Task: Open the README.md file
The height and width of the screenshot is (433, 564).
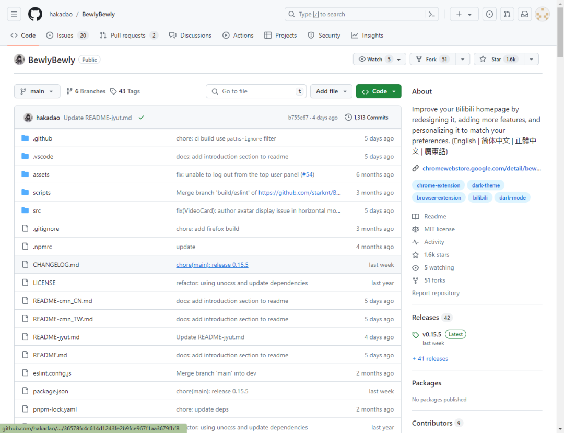Action: 50,355
